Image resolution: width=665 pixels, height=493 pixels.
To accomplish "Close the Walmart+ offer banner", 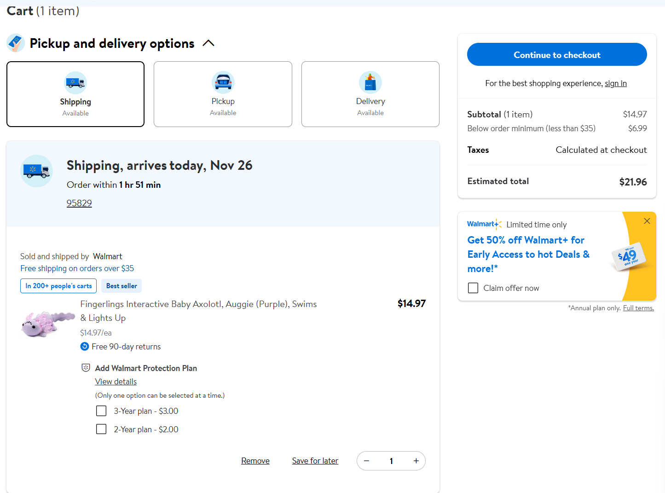I will (647, 221).
